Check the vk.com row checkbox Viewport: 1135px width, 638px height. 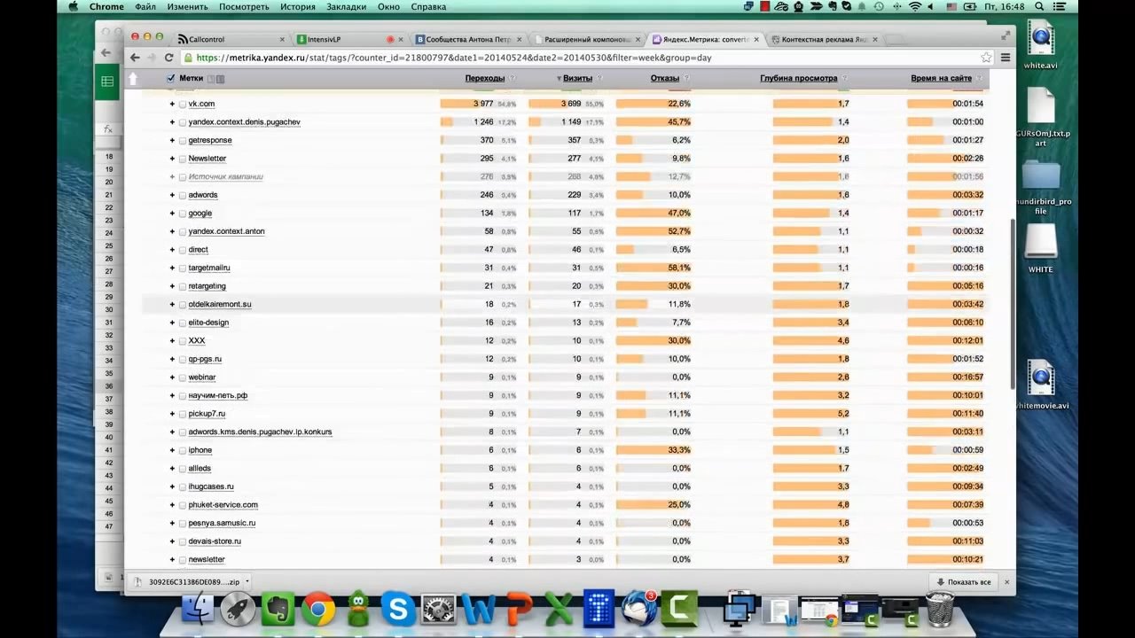[x=183, y=104]
